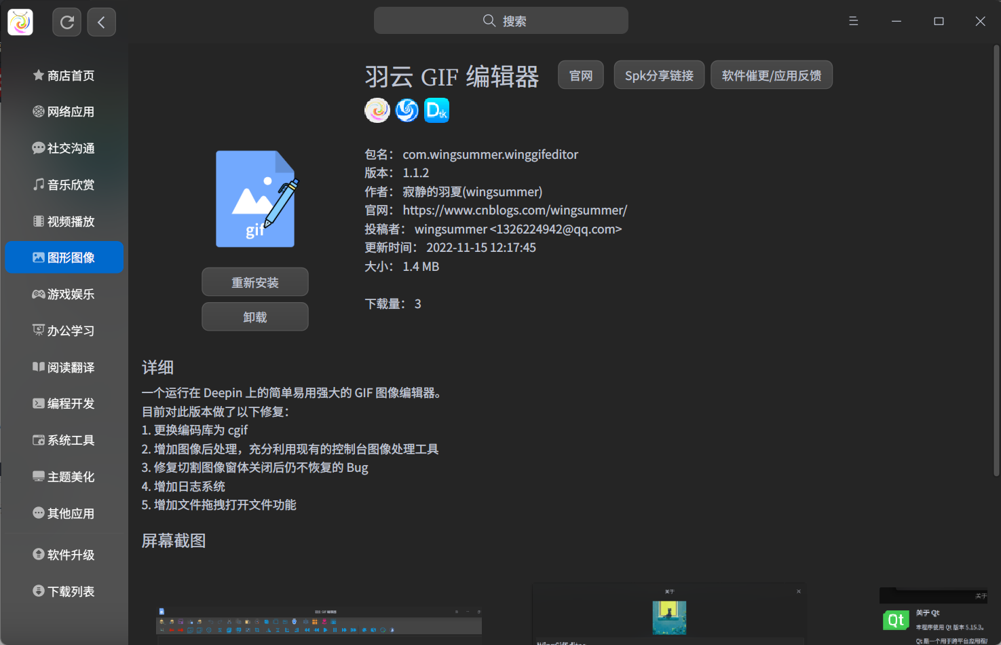Click the blue DTK badge icon
Image resolution: width=1001 pixels, height=645 pixels.
pyautogui.click(x=436, y=110)
